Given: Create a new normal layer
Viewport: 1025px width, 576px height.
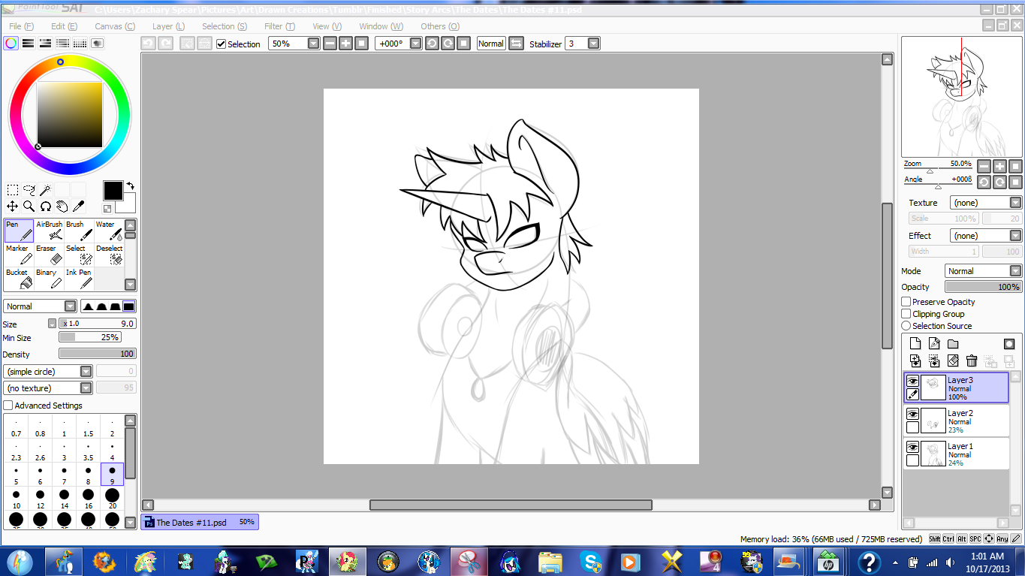Looking at the screenshot, I should (915, 344).
